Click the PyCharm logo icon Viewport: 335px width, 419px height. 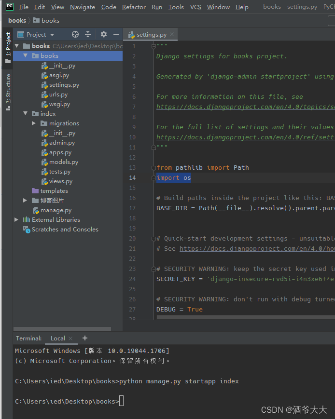10,7
